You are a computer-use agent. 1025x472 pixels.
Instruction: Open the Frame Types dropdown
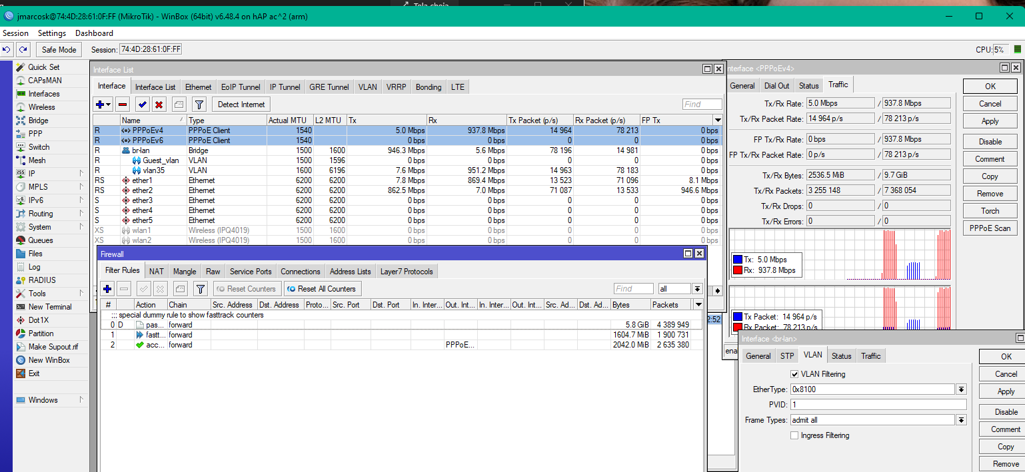pyautogui.click(x=961, y=420)
